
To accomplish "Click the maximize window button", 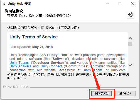I will [x=120, y=4].
